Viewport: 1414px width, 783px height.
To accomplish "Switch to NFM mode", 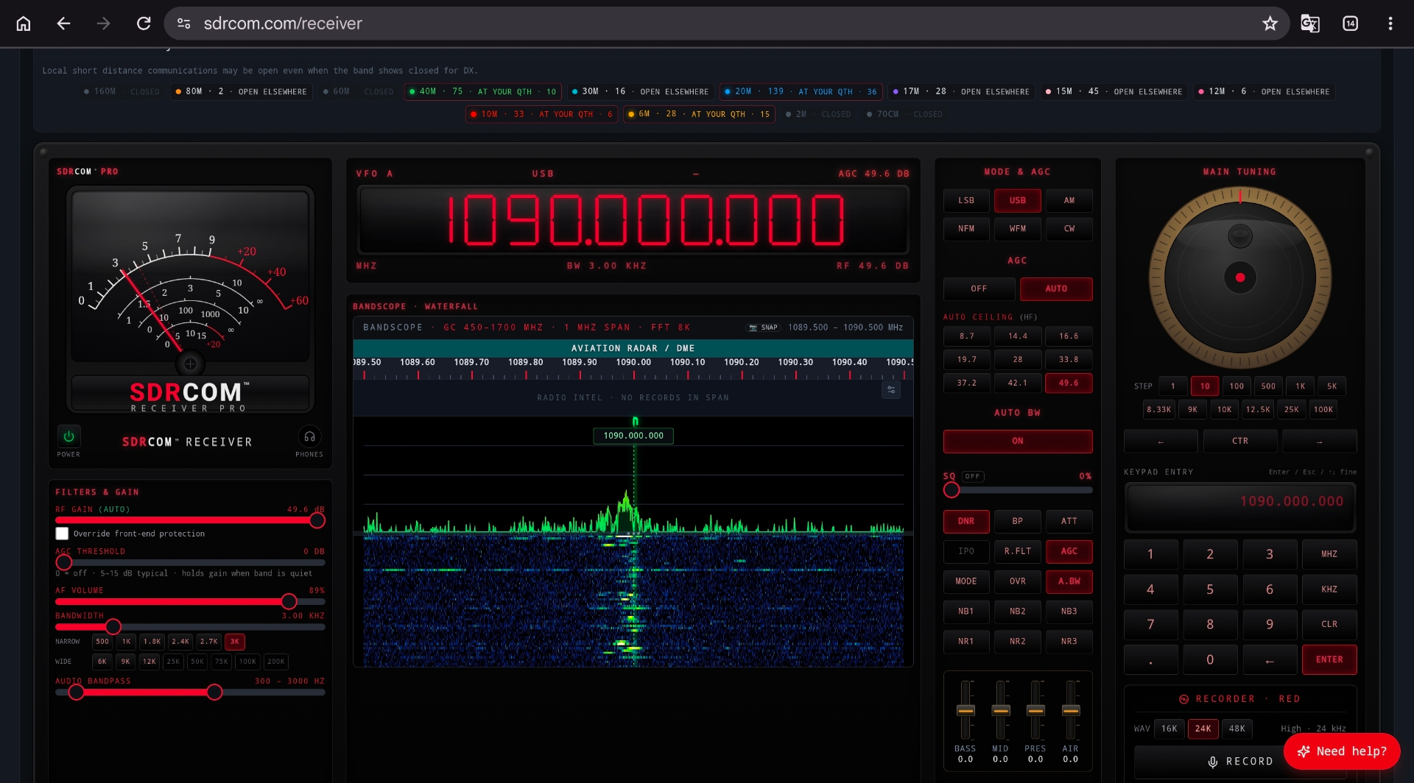I will (x=966, y=229).
